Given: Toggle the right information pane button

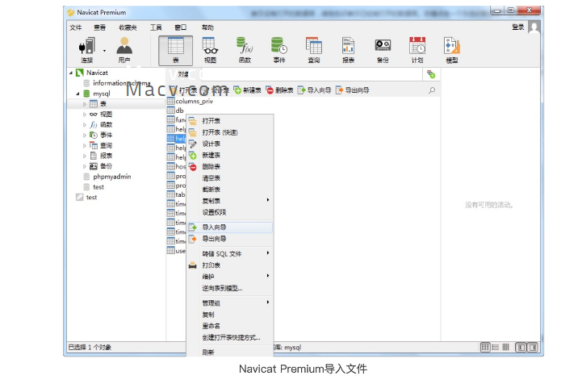Looking at the screenshot, I should [x=532, y=347].
